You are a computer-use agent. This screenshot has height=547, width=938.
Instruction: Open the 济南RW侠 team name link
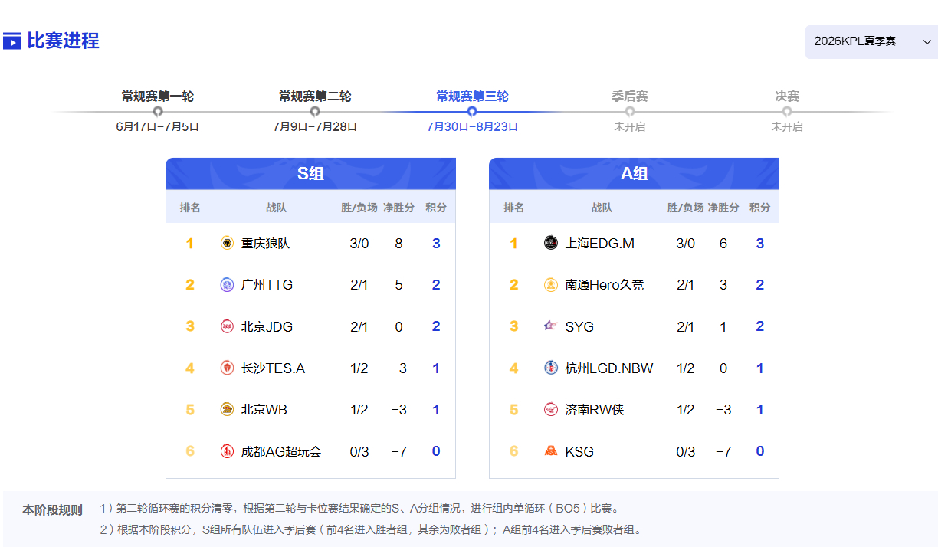click(x=595, y=410)
